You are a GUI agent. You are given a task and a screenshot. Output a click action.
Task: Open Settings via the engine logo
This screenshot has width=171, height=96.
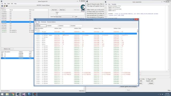tap(83, 7)
